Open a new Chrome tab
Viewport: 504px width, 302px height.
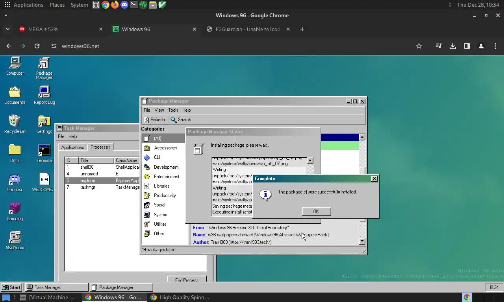[302, 29]
